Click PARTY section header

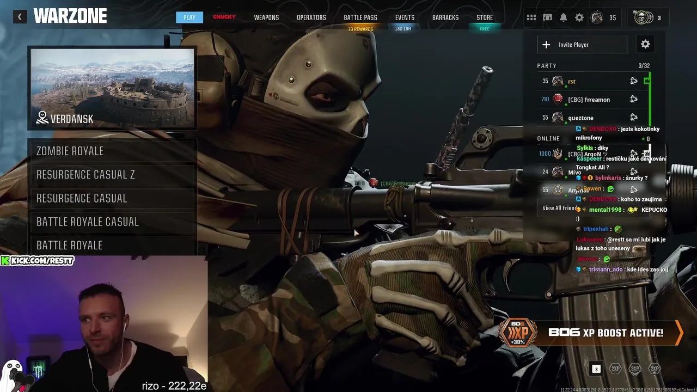pos(547,65)
